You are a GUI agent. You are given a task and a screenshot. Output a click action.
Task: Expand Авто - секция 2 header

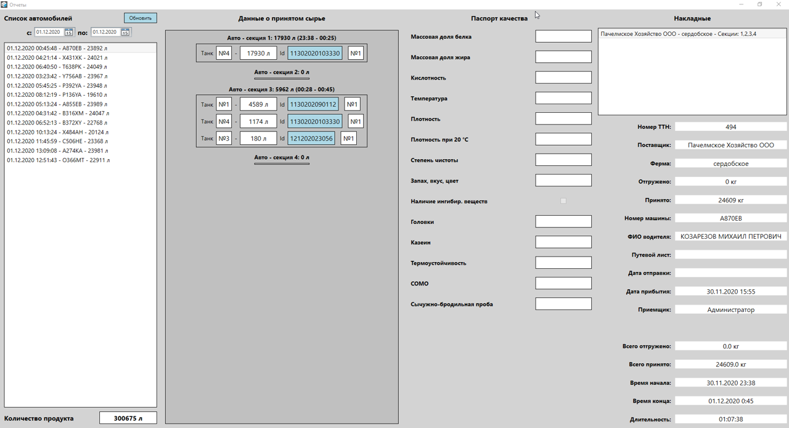click(282, 72)
